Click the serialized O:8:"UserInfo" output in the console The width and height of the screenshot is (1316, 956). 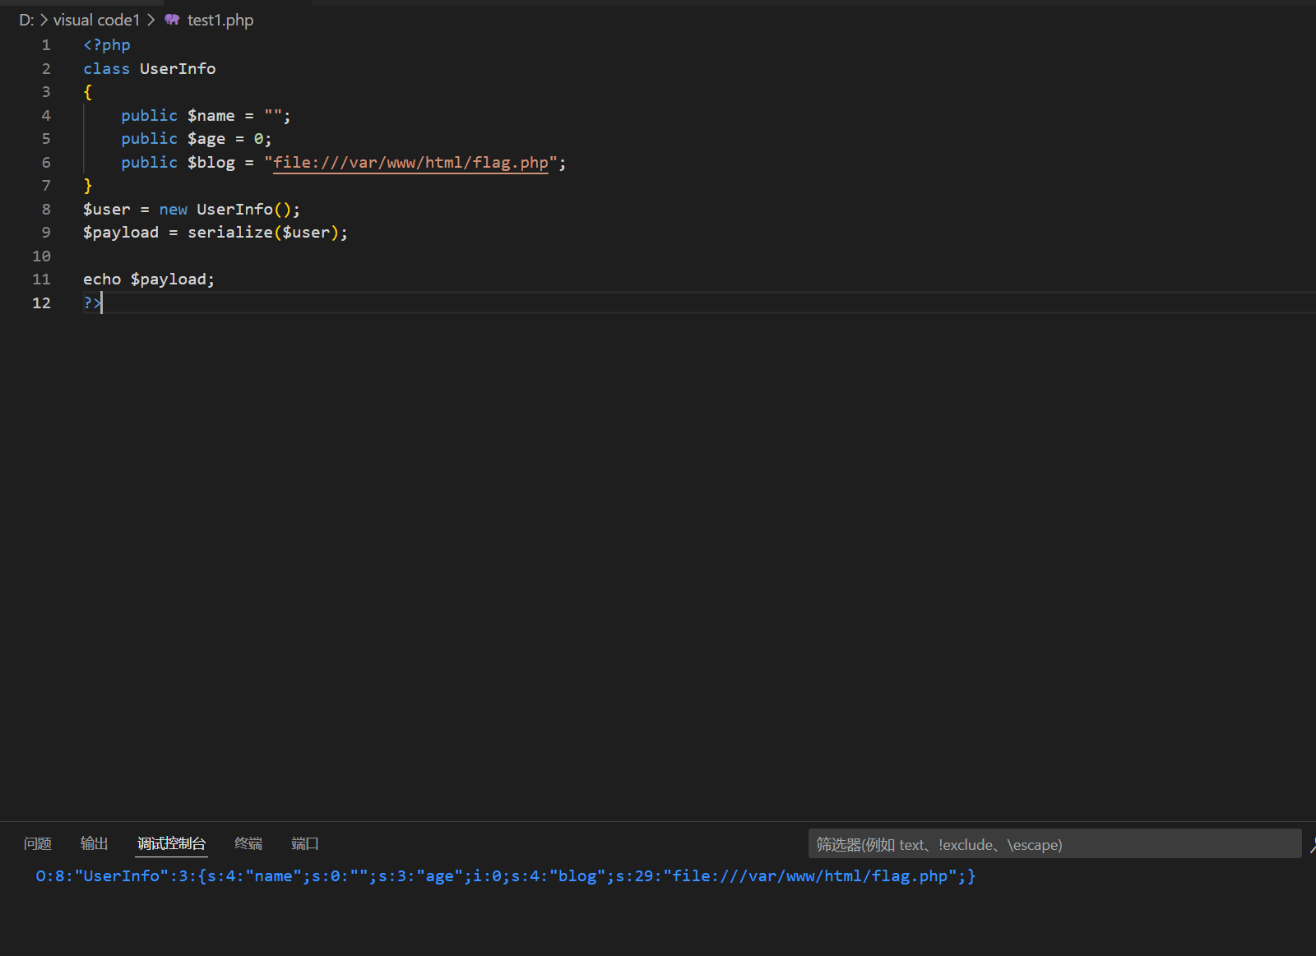[505, 876]
